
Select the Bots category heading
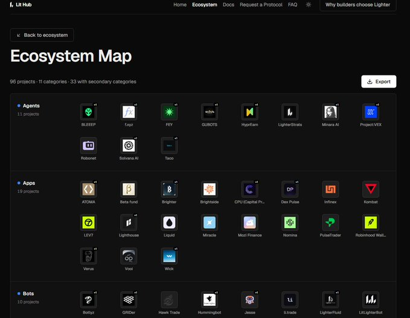[x=28, y=293]
